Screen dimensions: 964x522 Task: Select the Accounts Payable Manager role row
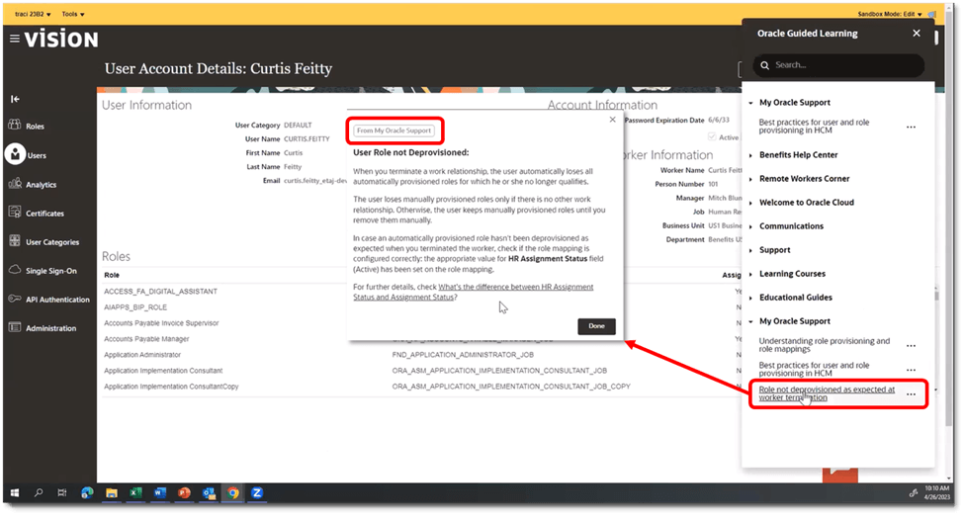[421, 339]
